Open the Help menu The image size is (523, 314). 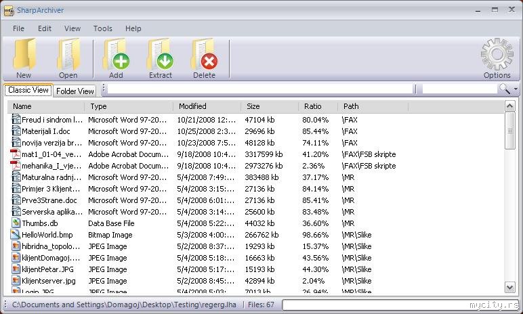coord(133,28)
